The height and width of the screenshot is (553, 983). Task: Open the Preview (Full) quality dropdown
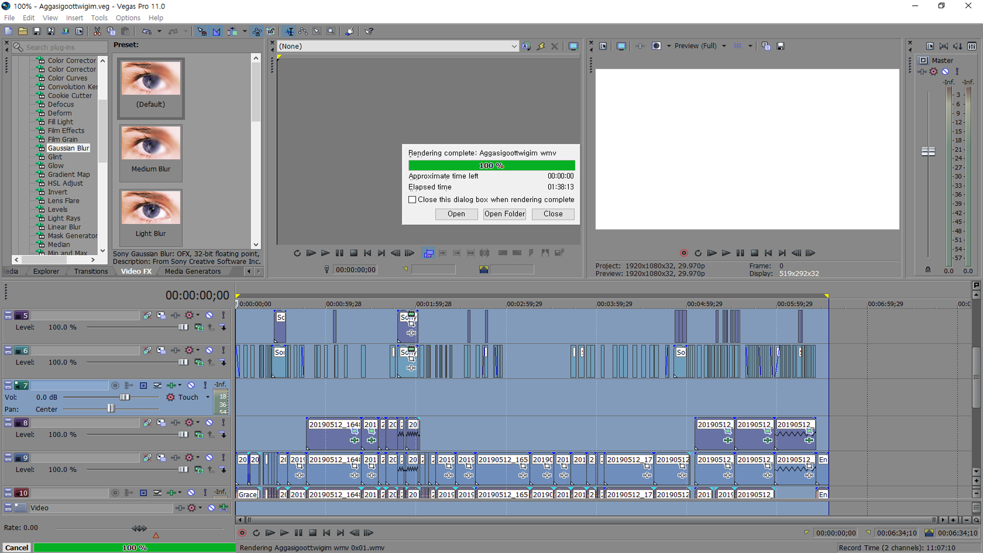point(723,46)
